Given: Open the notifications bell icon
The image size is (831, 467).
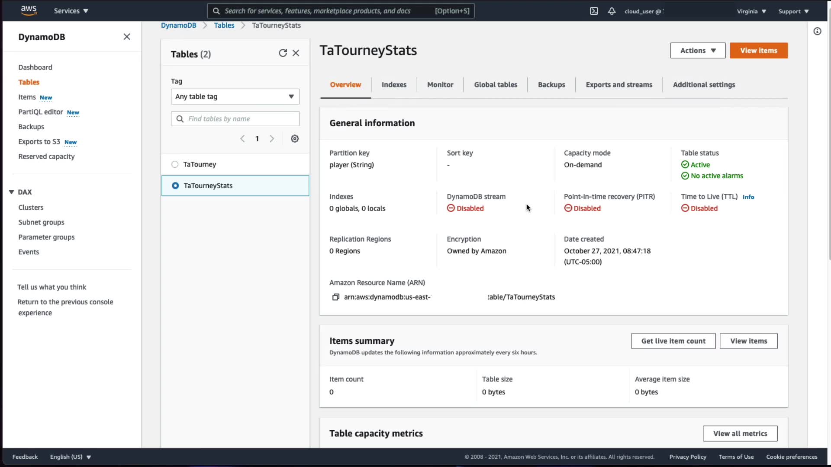Looking at the screenshot, I should (x=612, y=11).
